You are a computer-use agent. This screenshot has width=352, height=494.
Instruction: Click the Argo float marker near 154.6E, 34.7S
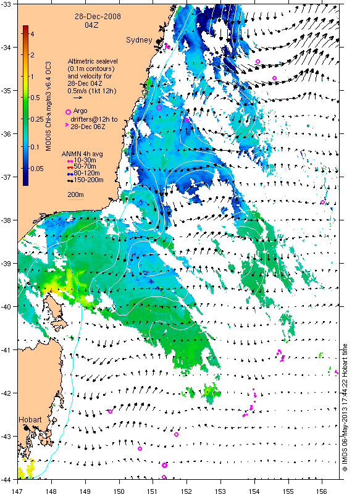coord(274,78)
